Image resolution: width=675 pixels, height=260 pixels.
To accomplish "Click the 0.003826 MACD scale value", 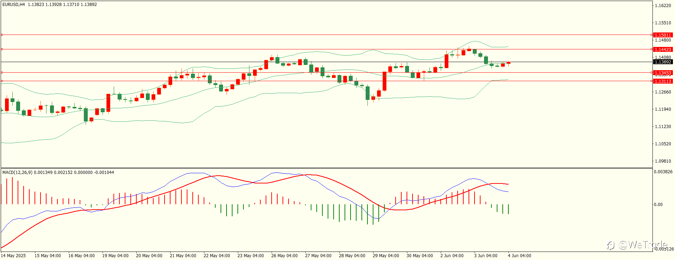I will point(663,172).
